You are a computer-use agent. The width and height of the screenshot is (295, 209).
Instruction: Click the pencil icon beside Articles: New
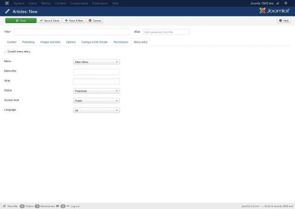click(7, 11)
